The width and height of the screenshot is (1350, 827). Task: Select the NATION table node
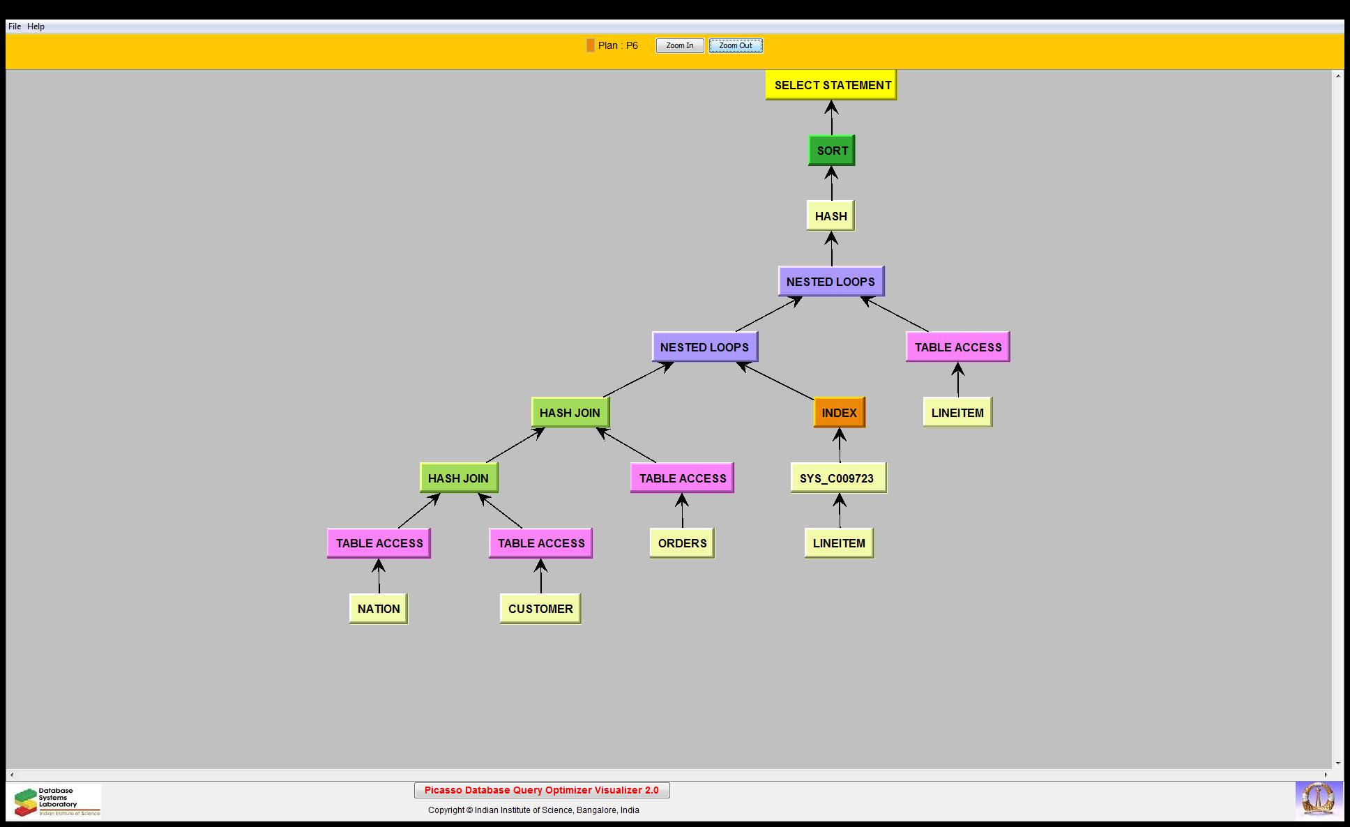(379, 609)
